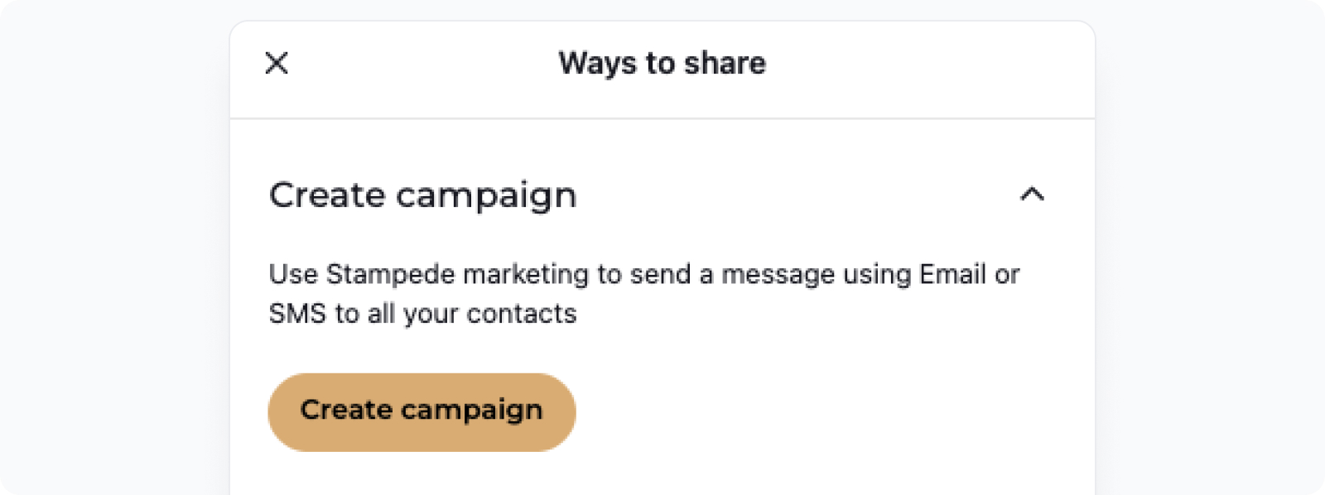This screenshot has height=495, width=1325.
Task: Click the caret right of Create campaign heading
Action: pyautogui.click(x=1032, y=195)
